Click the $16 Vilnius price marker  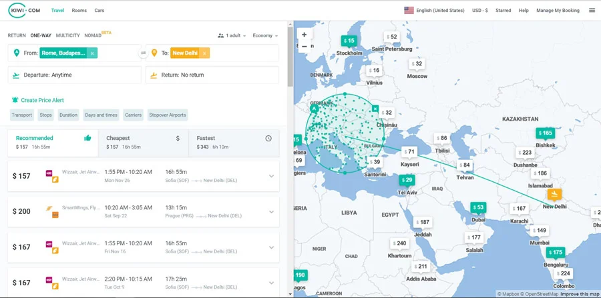click(374, 71)
